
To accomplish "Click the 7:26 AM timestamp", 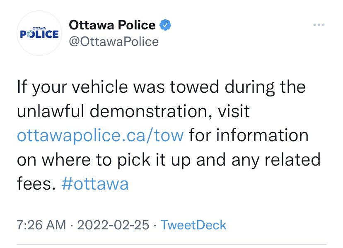I will (x=41, y=225).
